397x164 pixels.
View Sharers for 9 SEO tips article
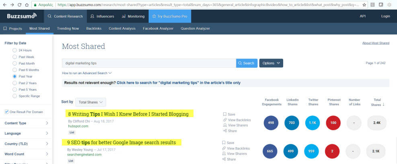click(234, 154)
